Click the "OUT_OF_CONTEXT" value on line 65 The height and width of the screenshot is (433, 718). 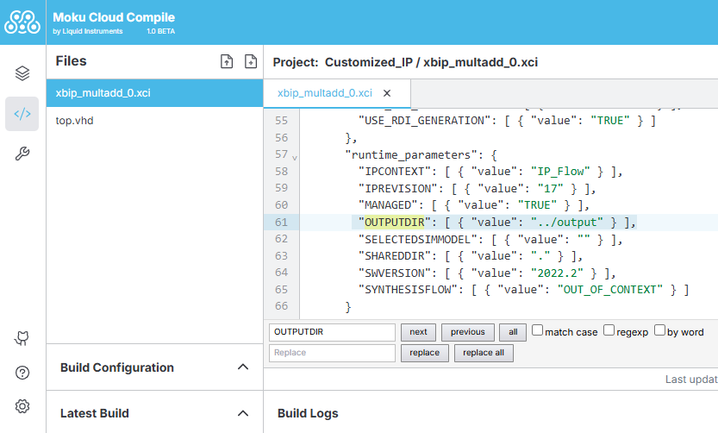coord(610,290)
